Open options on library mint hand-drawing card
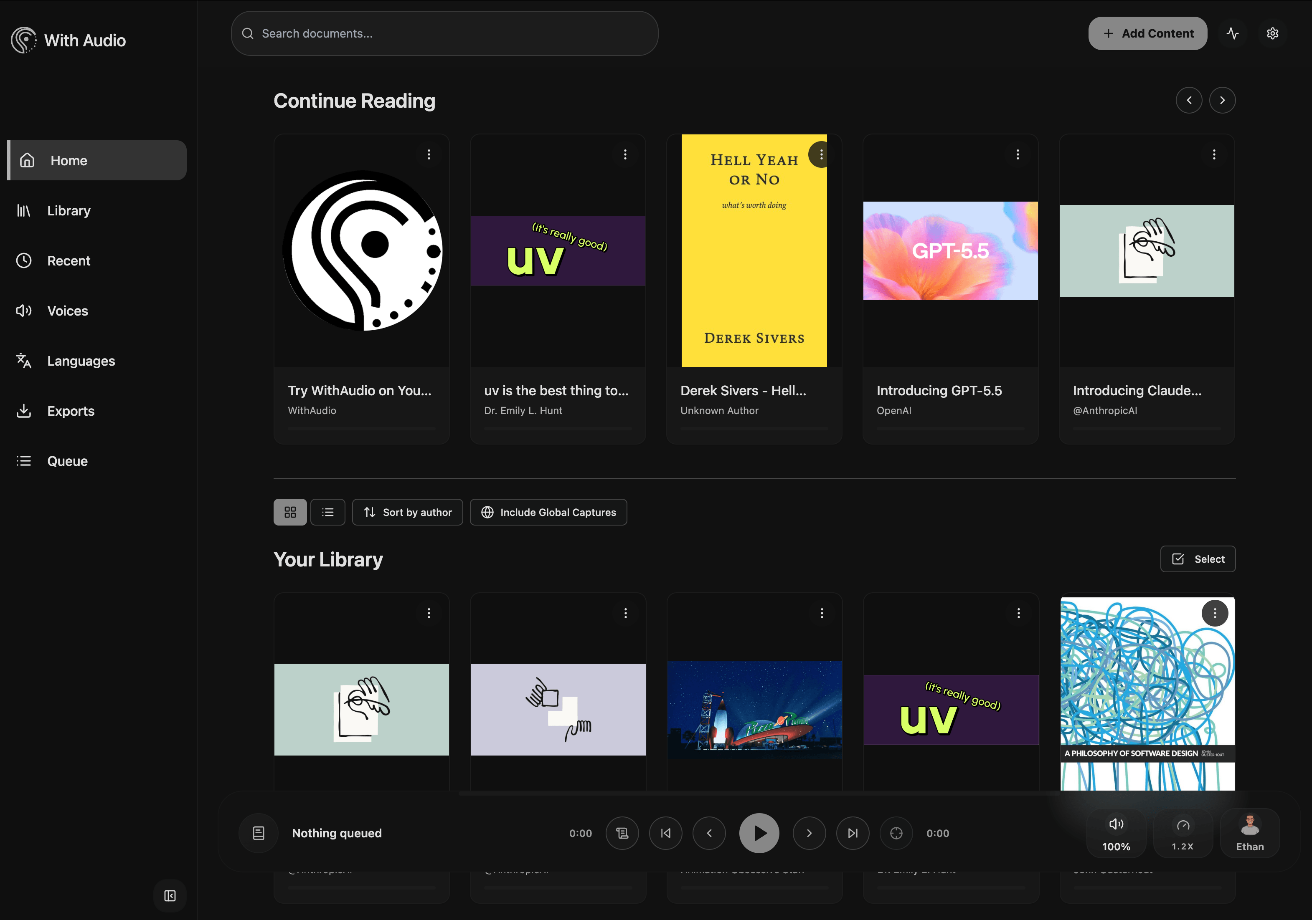Viewport: 1312px width, 920px height. (429, 613)
